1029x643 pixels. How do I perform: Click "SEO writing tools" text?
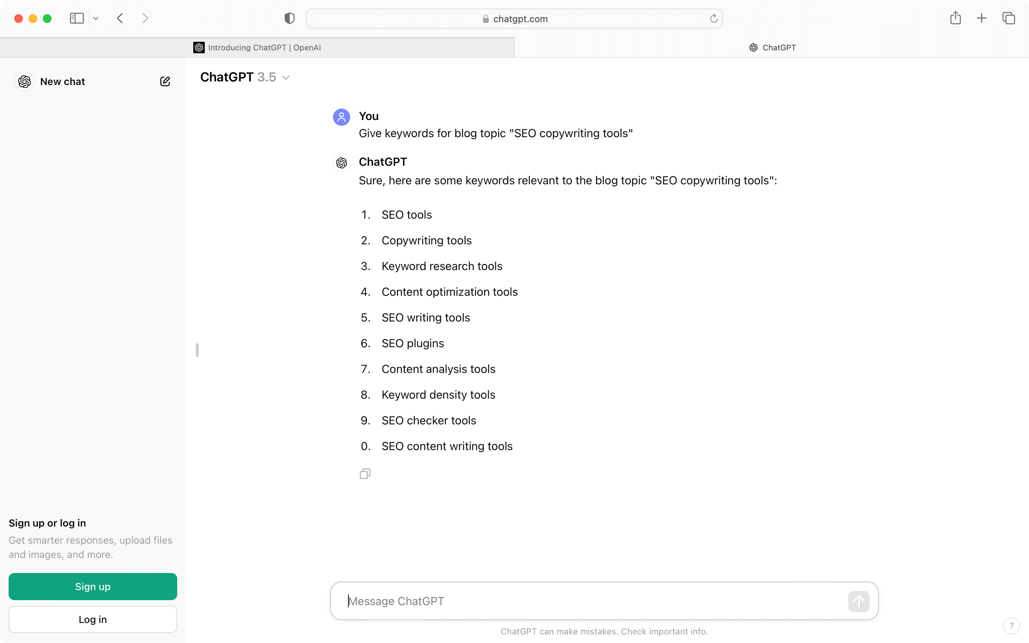pyautogui.click(x=426, y=318)
